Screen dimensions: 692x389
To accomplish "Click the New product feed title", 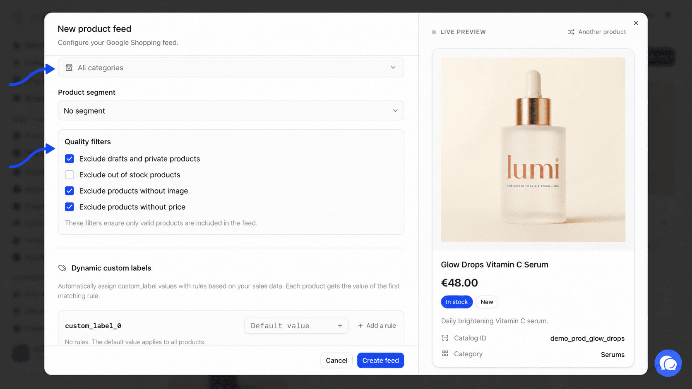I will 94,29.
